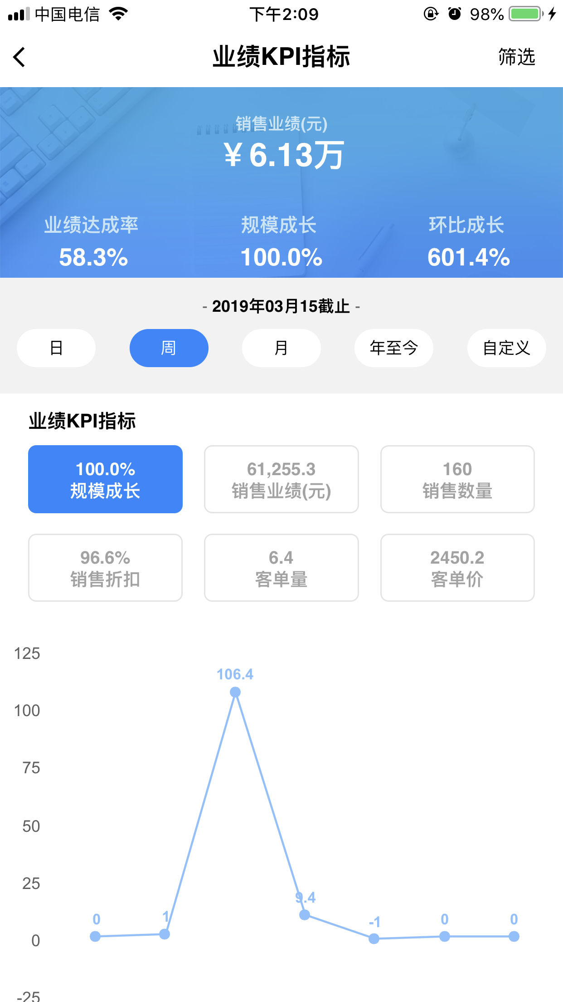Tap the 106.4 peak chart point

pos(235,692)
